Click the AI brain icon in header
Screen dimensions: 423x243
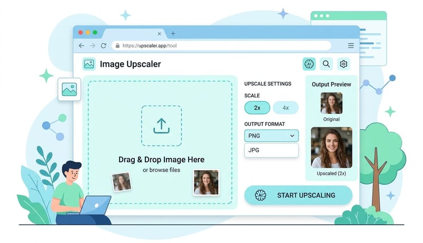(309, 64)
